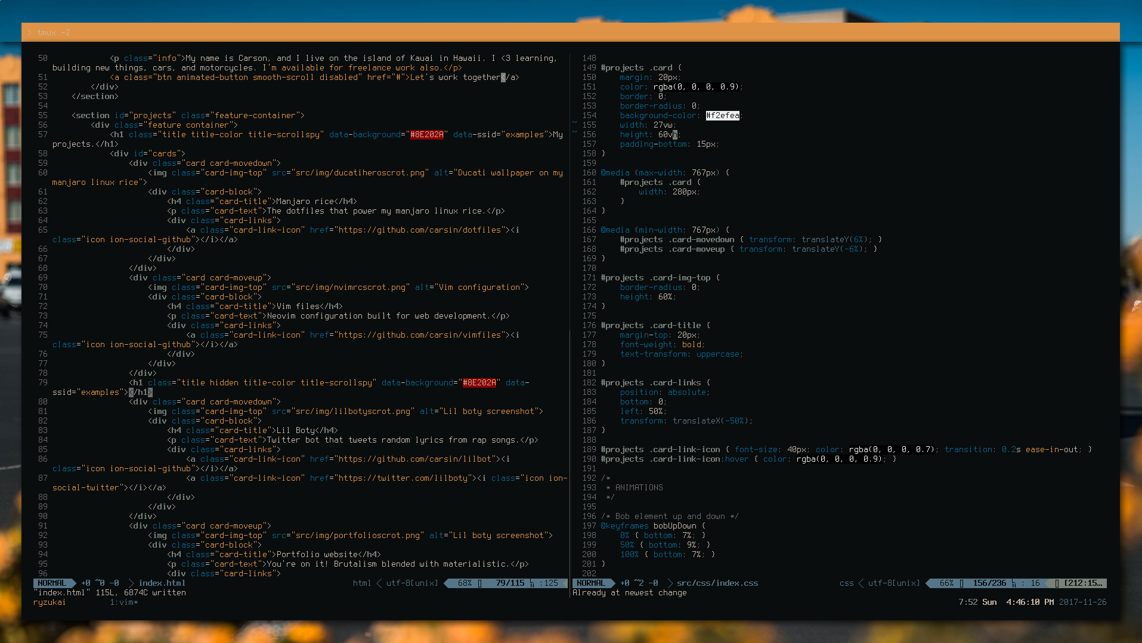Click the NORMAL mode indicator in index.html statusline
Screen dimensions: 1142x643
(52, 583)
